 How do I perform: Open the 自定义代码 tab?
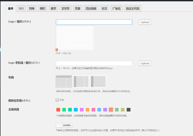[x=133, y=8]
